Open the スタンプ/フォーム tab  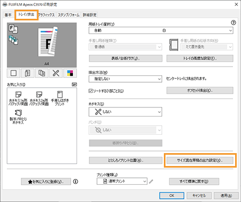[x=69, y=15]
